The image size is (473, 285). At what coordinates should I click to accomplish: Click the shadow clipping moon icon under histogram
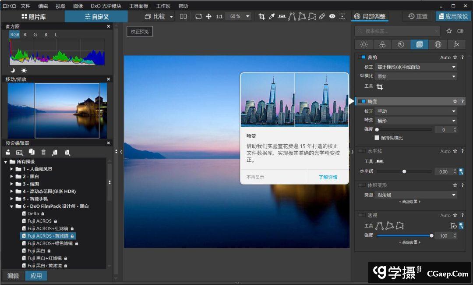(x=13, y=70)
